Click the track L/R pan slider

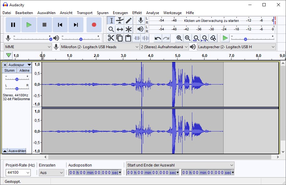(17, 88)
